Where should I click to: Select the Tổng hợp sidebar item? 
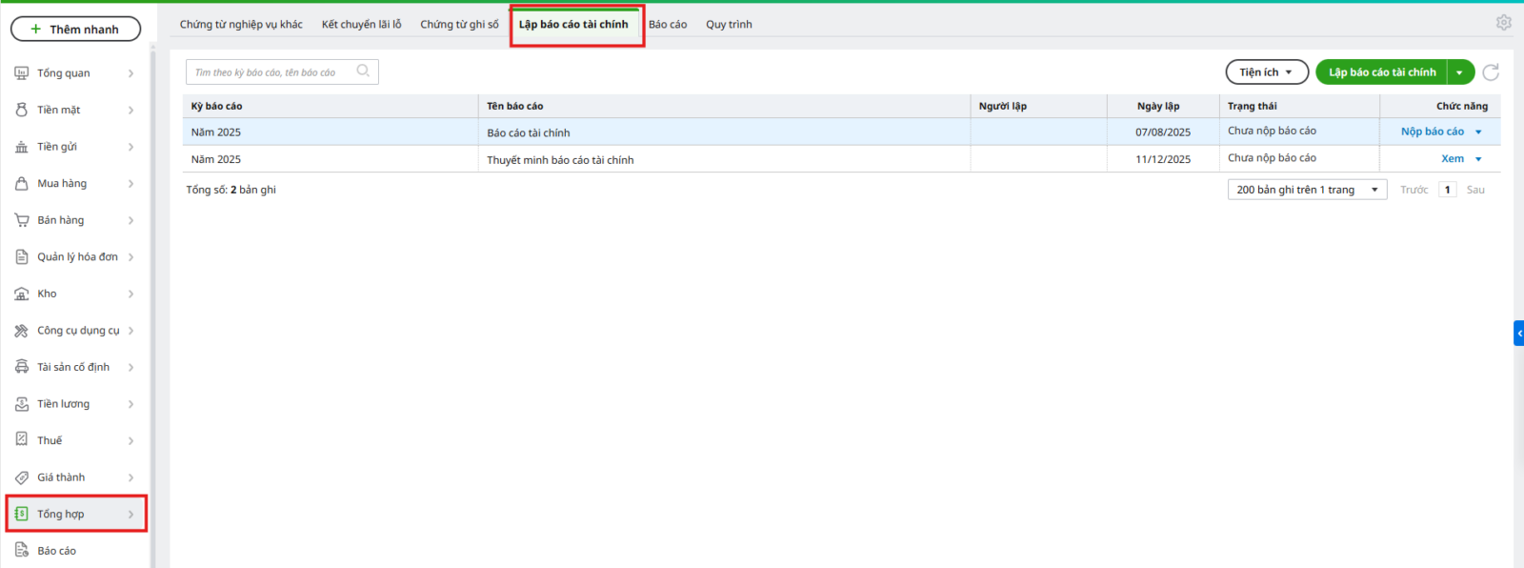tap(61, 514)
